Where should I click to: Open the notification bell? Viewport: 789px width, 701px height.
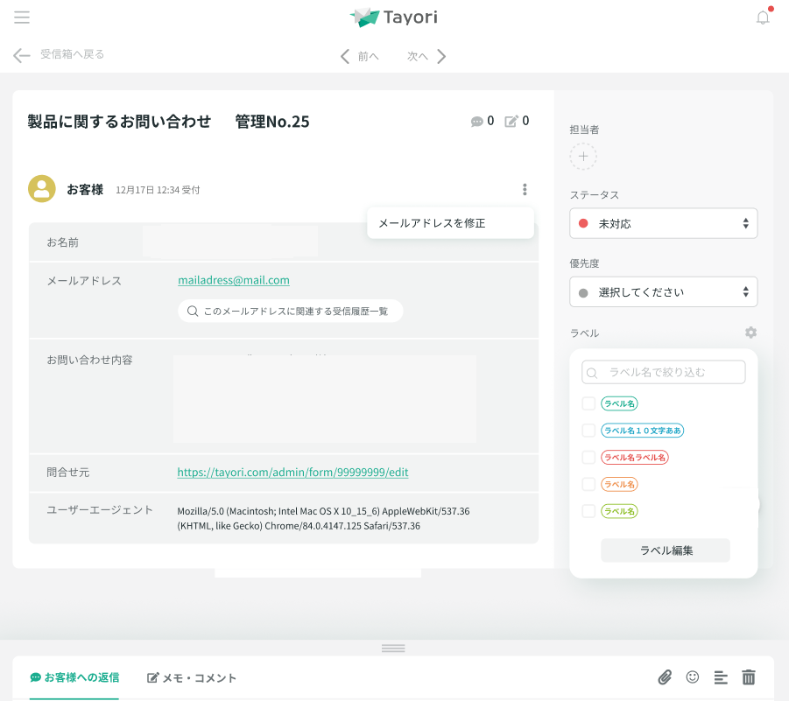(x=763, y=18)
